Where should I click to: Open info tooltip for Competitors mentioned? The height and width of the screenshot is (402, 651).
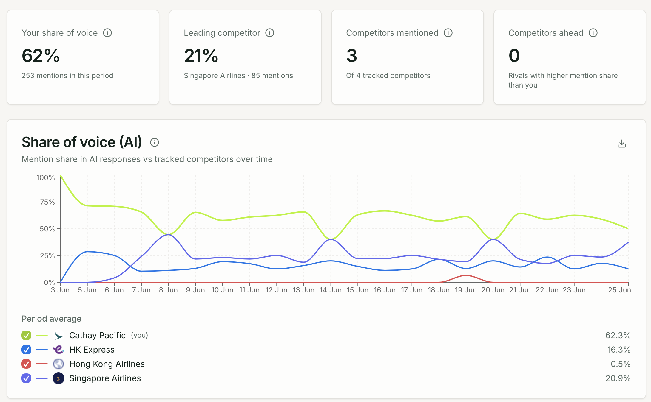click(448, 33)
